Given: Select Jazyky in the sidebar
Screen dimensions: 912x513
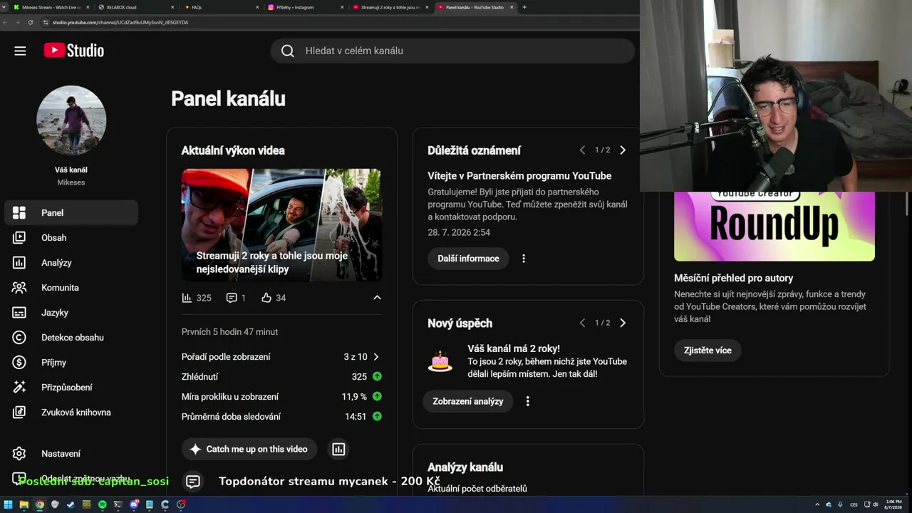Looking at the screenshot, I should [x=71, y=313].
